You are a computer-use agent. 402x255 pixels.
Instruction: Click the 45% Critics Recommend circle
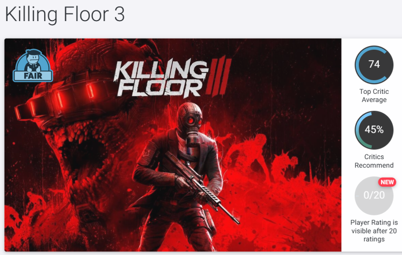coord(374,130)
